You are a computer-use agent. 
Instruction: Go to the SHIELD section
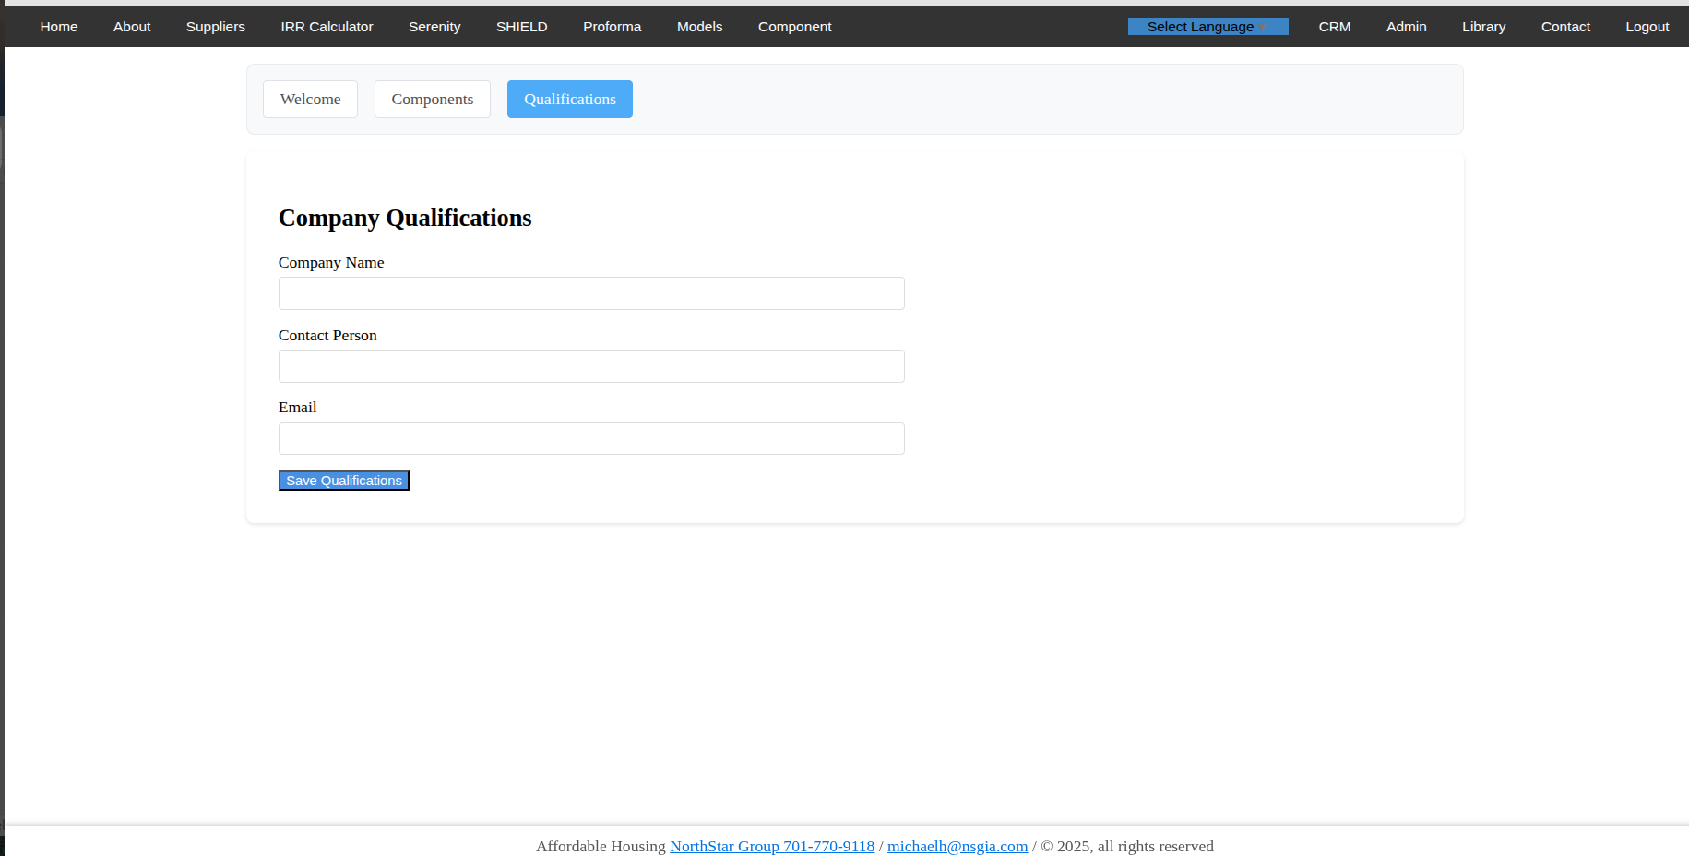(521, 27)
